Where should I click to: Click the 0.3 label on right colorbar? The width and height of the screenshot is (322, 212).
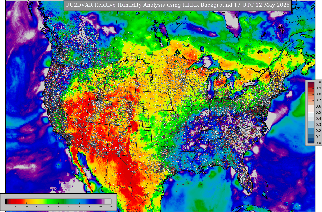318,125
